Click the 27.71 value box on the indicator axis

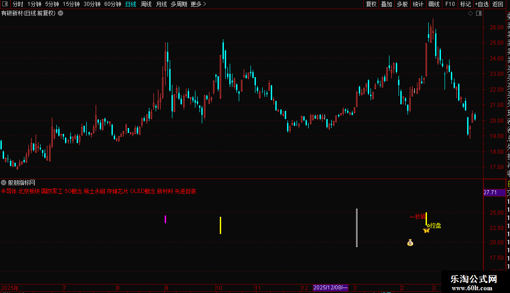click(494, 192)
